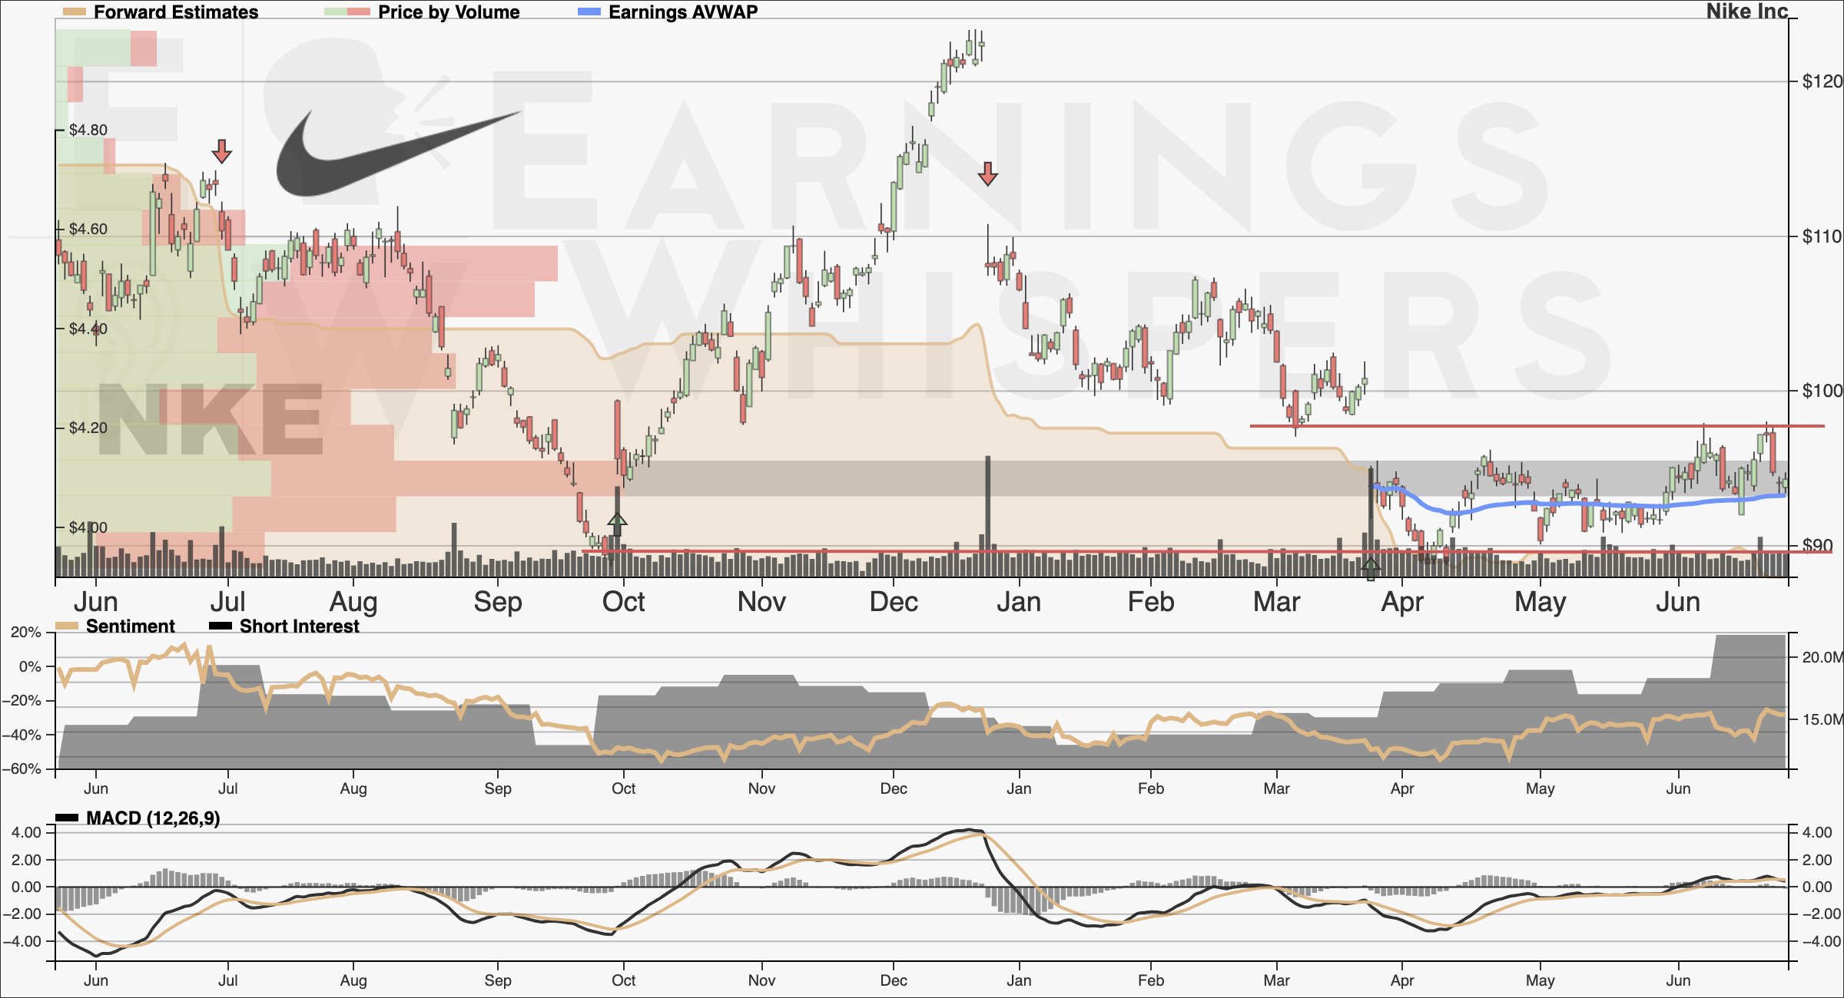The image size is (1844, 998).
Task: Select the Sentiment legend label
Action: pos(131,626)
